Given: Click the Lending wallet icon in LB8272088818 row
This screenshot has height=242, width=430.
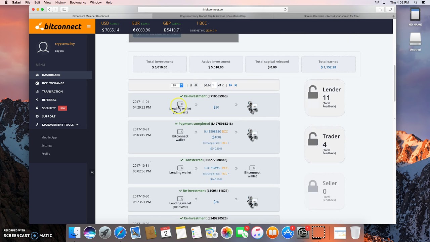Looking at the screenshot, I should point(180,168).
